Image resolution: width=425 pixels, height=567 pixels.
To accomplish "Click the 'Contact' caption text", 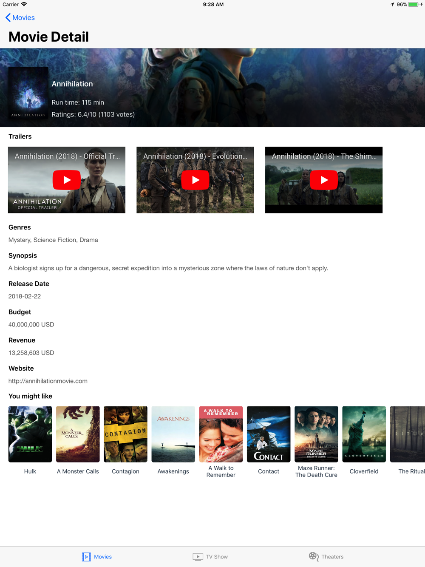I will coord(269,471).
